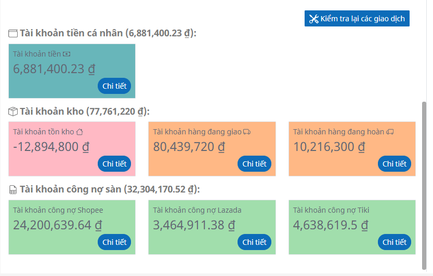Show Chi tiết for hàng đang hoàn account
This screenshot has width=433, height=276.
pos(395,164)
